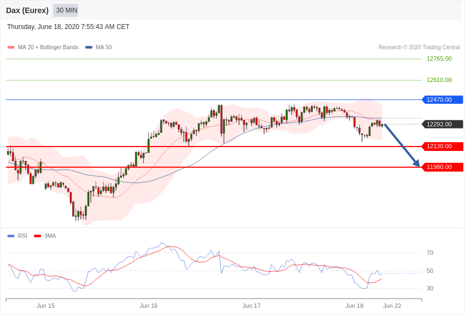Click the blue 12470.00 pivot price tag
465x315 pixels.
pos(443,100)
